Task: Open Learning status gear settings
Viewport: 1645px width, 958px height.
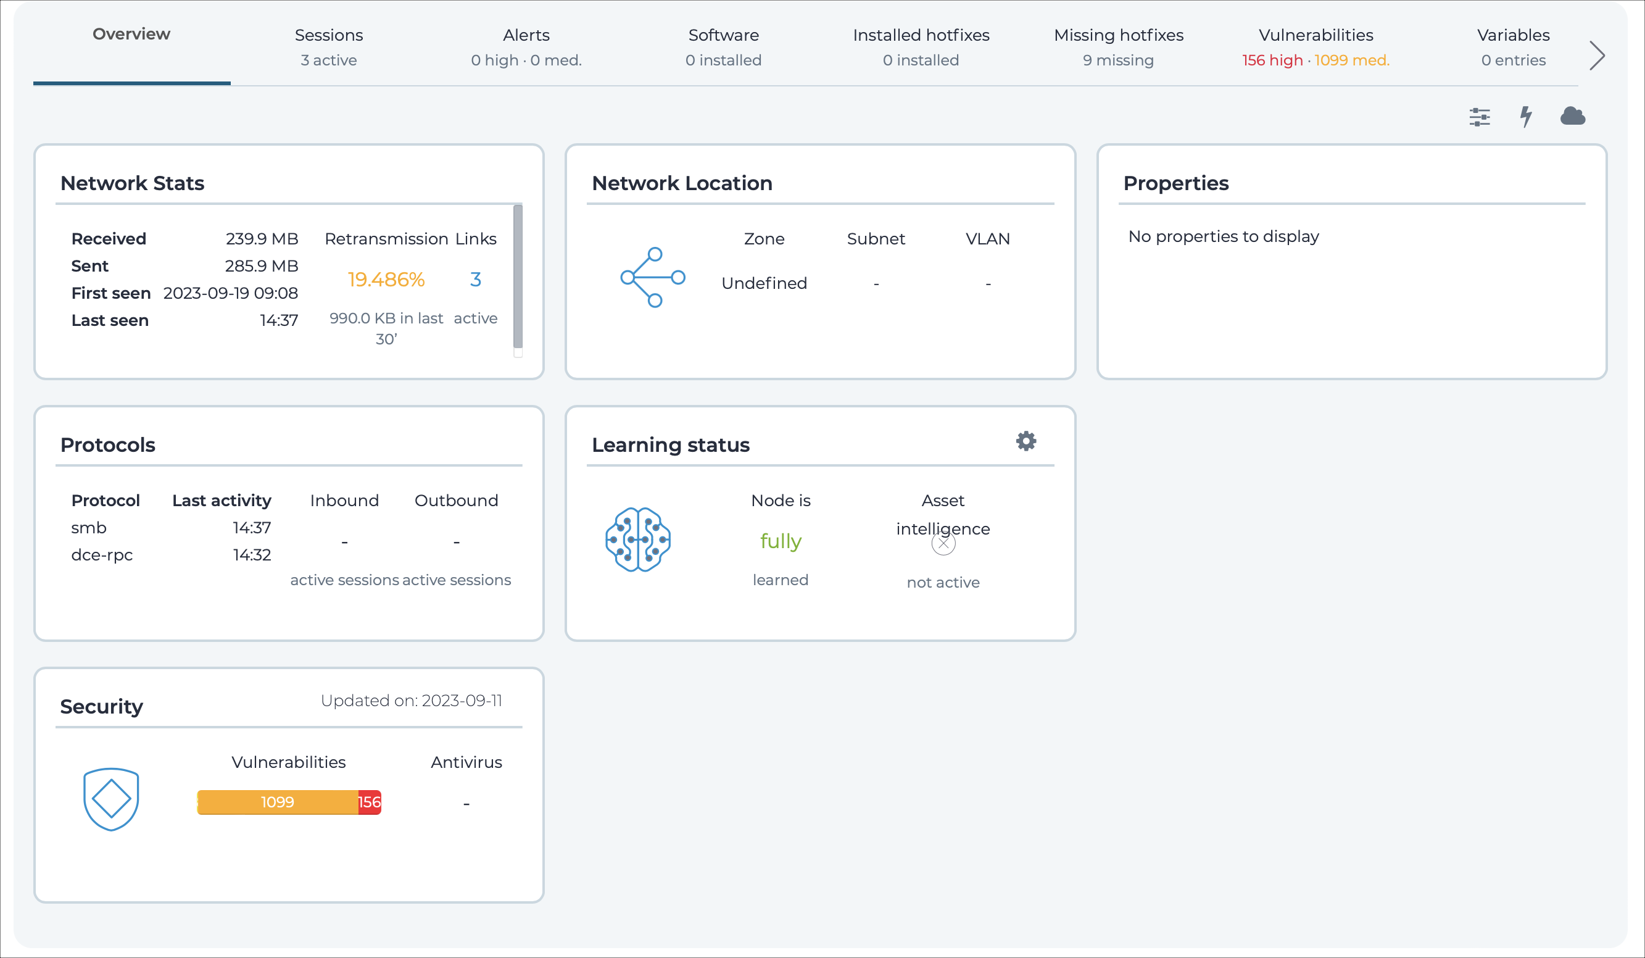Action: pos(1026,441)
